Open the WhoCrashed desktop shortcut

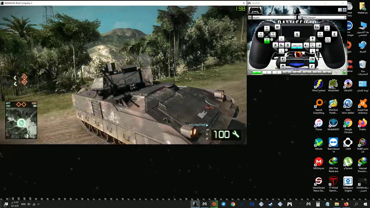319,86
